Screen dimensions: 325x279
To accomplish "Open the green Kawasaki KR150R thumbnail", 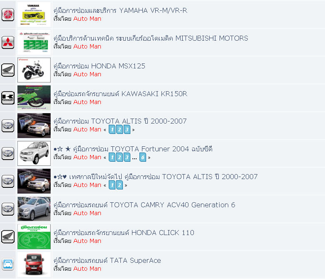I will [x=34, y=98].
